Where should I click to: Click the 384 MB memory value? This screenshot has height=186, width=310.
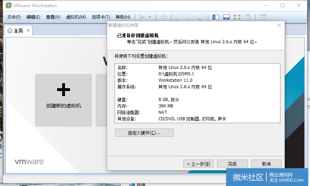(x=166, y=106)
